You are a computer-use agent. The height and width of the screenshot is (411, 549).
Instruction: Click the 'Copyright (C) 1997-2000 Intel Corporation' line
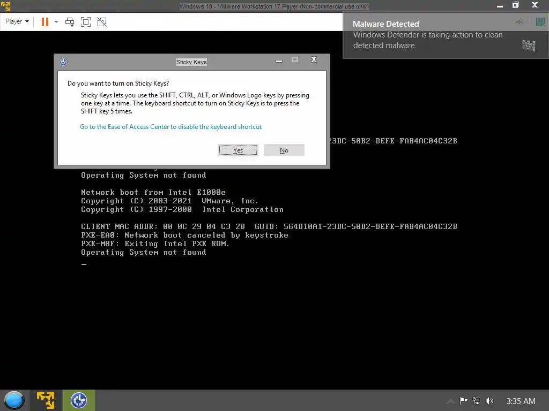[182, 209]
